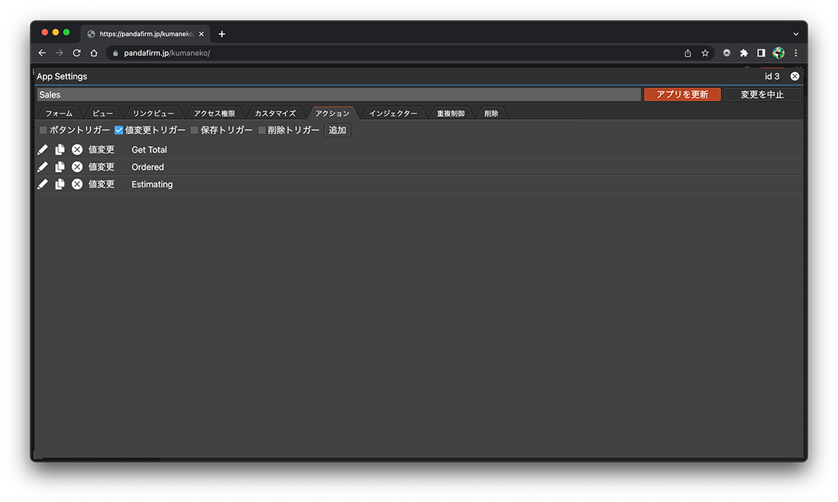Remove the Estimating action
This screenshot has height=502, width=838.
pos(77,184)
